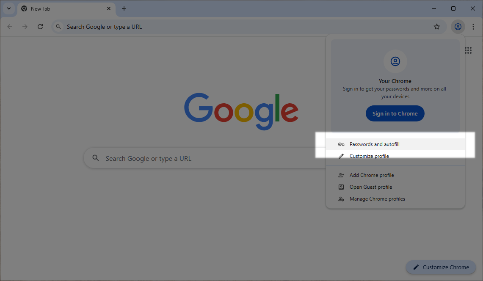
Task: Select Customize profile
Action: click(x=395, y=156)
